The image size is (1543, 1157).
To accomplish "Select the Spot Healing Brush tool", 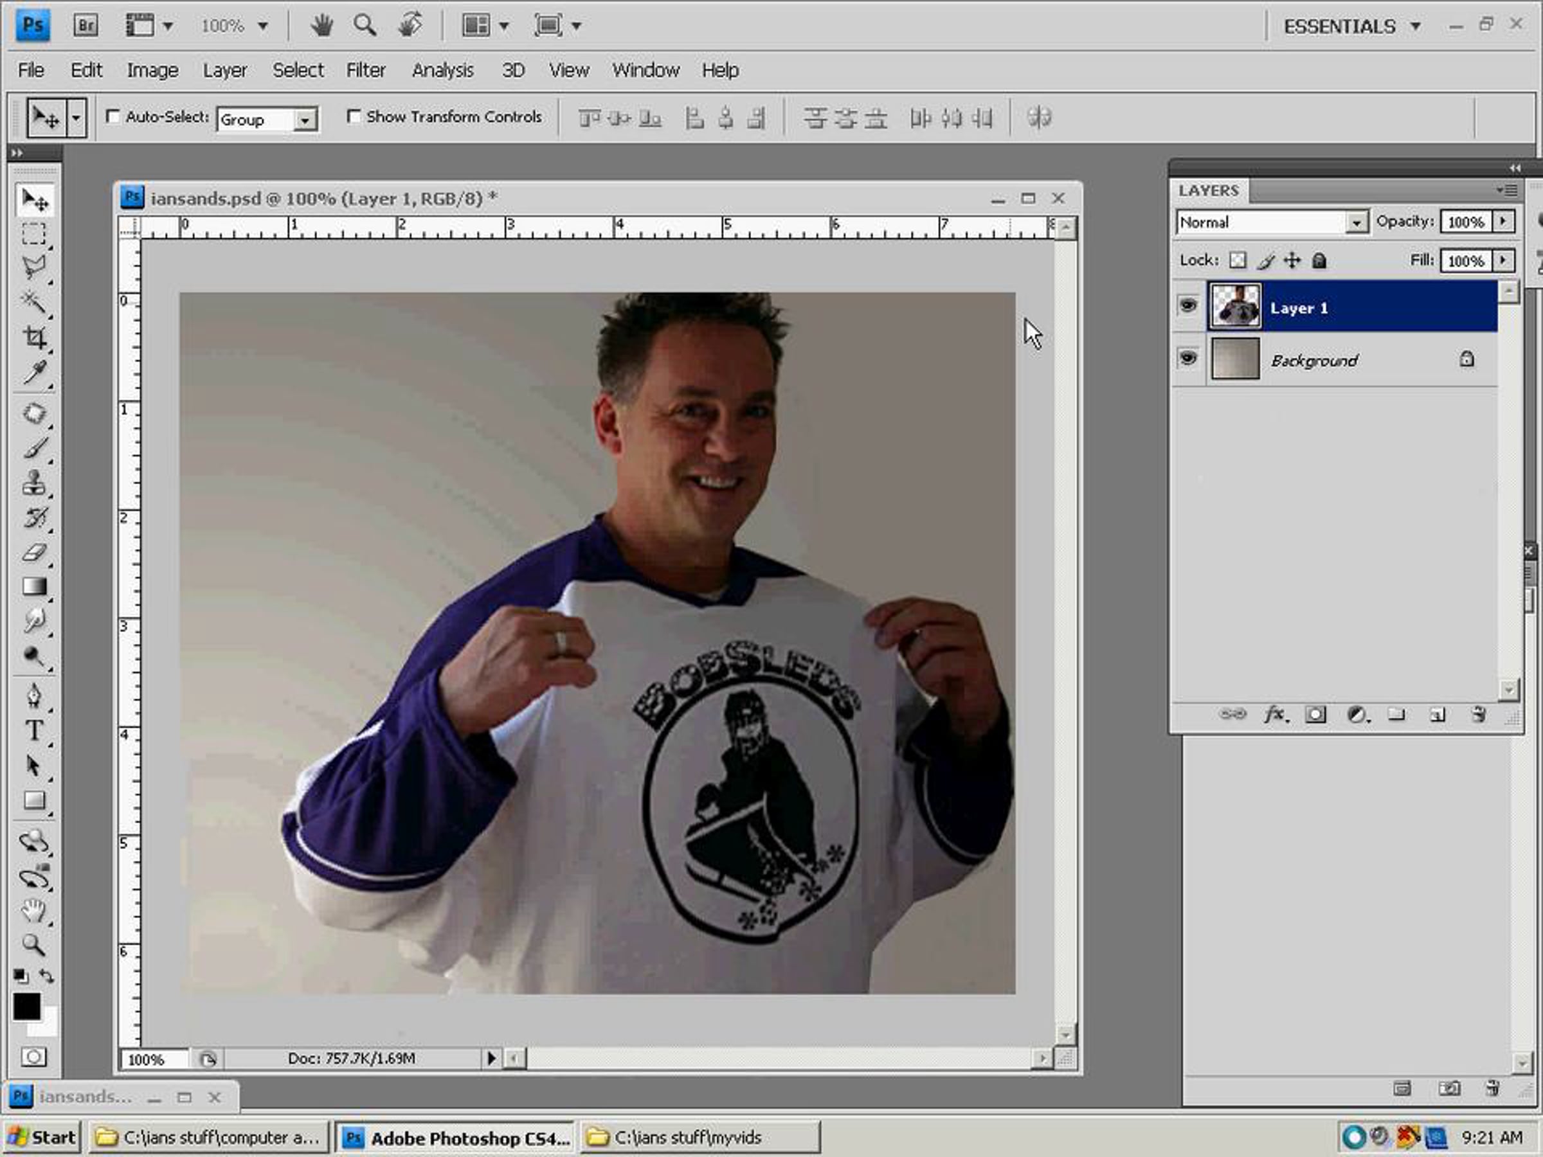I will pyautogui.click(x=34, y=413).
